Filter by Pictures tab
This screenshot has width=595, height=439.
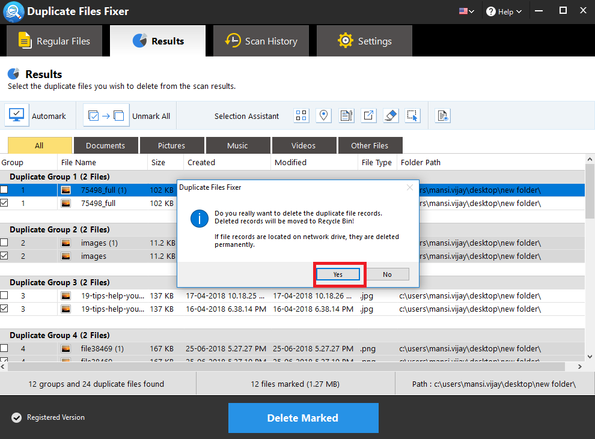pos(172,145)
